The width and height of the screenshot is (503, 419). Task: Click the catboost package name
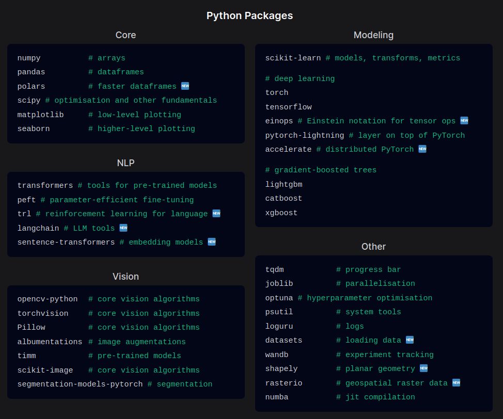(284, 199)
